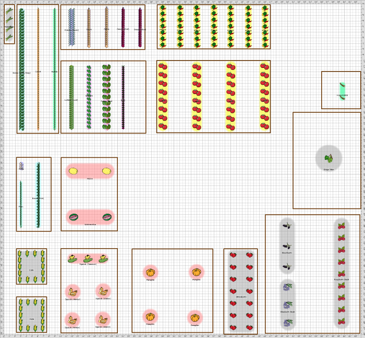Click the garlic icon above the peas

tap(21, 166)
